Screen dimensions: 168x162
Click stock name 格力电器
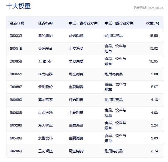pos(45,74)
